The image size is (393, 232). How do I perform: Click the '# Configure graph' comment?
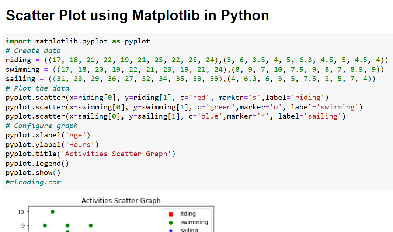[42, 126]
